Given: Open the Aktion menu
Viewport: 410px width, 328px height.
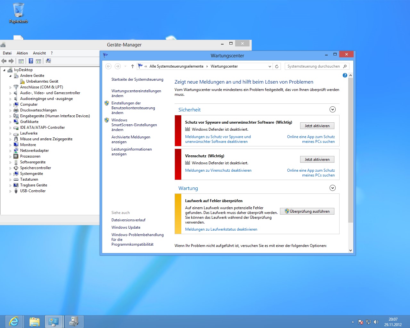Looking at the screenshot, I should click(x=22, y=53).
